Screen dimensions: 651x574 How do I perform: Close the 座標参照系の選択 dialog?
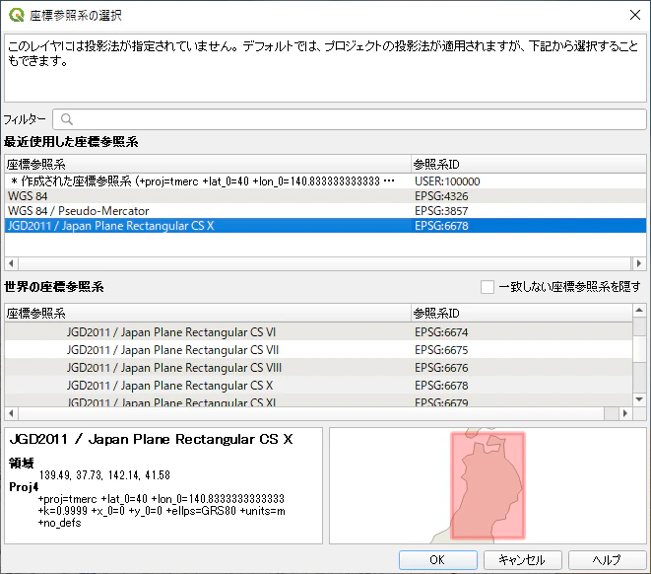point(635,16)
